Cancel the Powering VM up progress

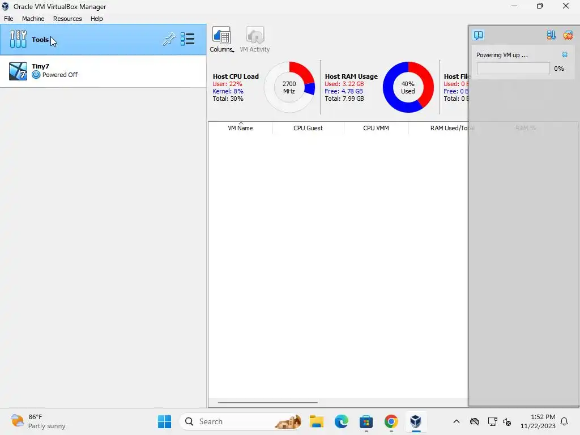pos(565,55)
